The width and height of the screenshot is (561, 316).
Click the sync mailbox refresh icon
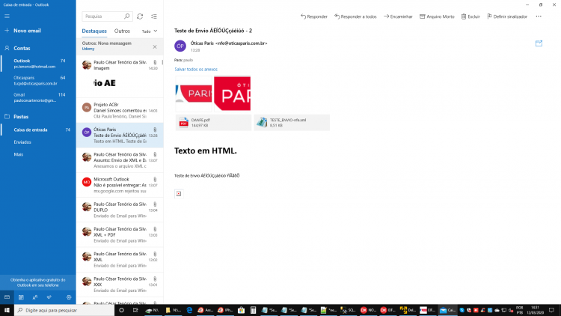tap(140, 16)
